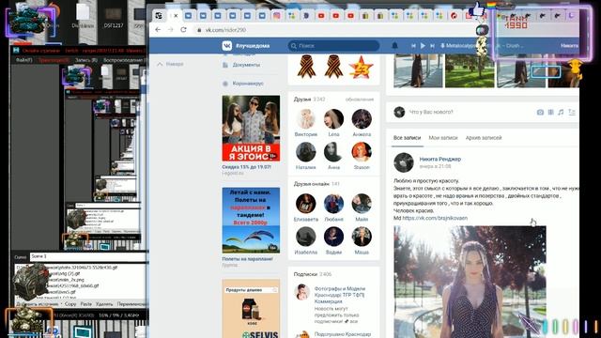The height and width of the screenshot is (338, 601).
Task: Click the Продукты дешево SELVIS ad
Action: point(251,309)
